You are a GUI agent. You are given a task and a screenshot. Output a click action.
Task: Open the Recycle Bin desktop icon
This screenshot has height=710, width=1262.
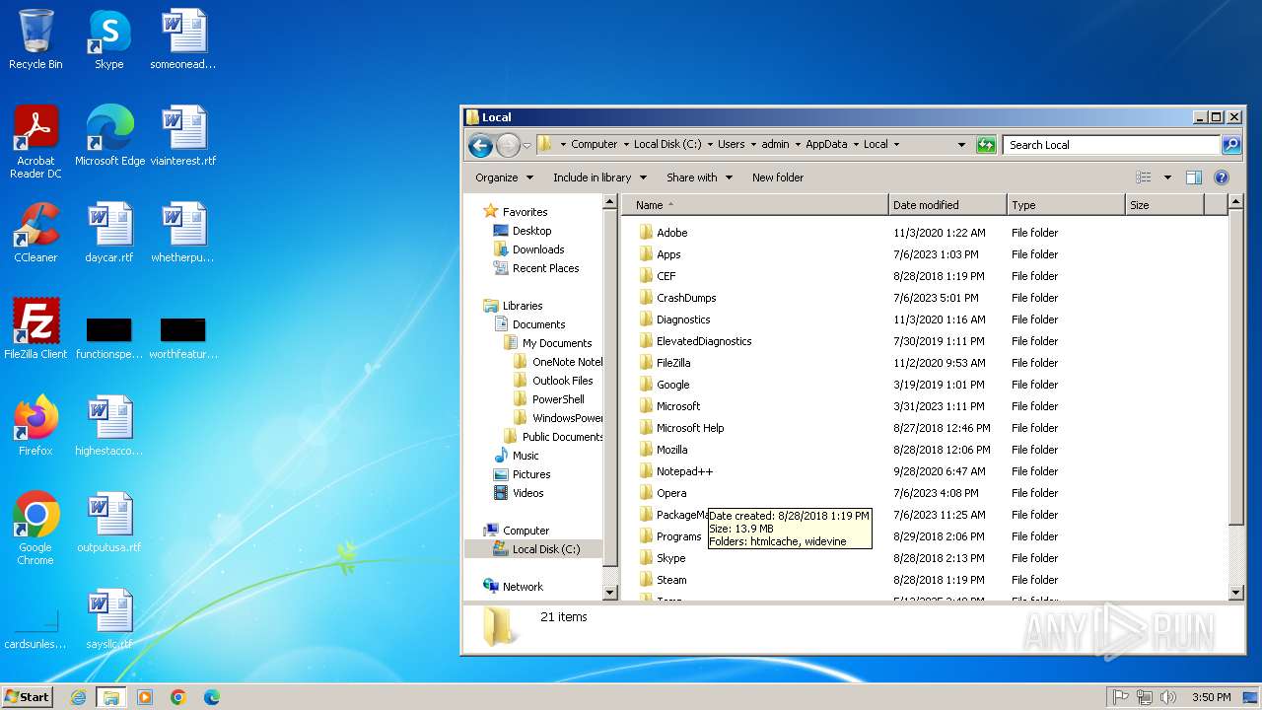[x=35, y=39]
